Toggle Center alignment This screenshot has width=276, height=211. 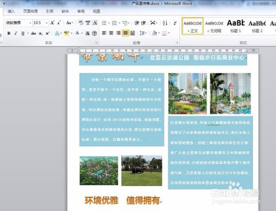point(111,33)
